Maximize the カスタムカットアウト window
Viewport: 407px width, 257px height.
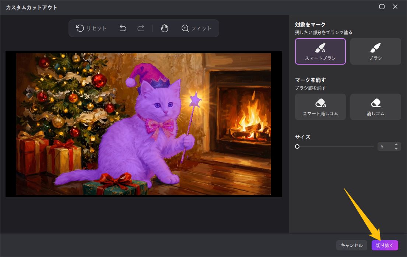point(382,7)
